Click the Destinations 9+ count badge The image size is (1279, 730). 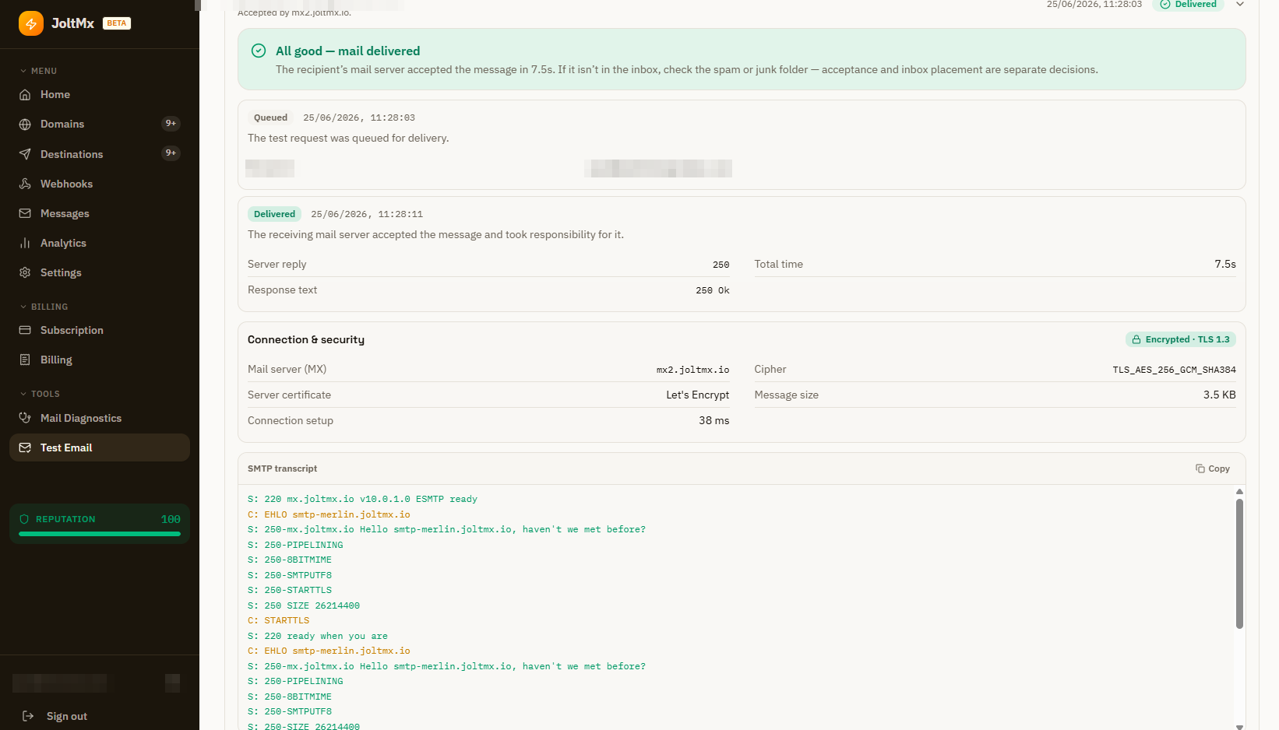[171, 153]
